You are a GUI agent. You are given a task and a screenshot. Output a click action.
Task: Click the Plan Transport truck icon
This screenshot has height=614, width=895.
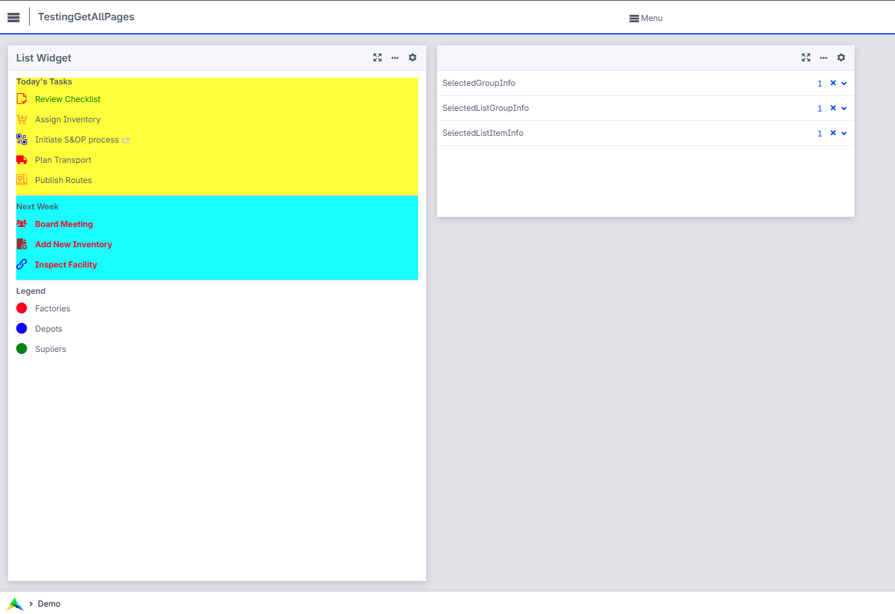click(22, 160)
